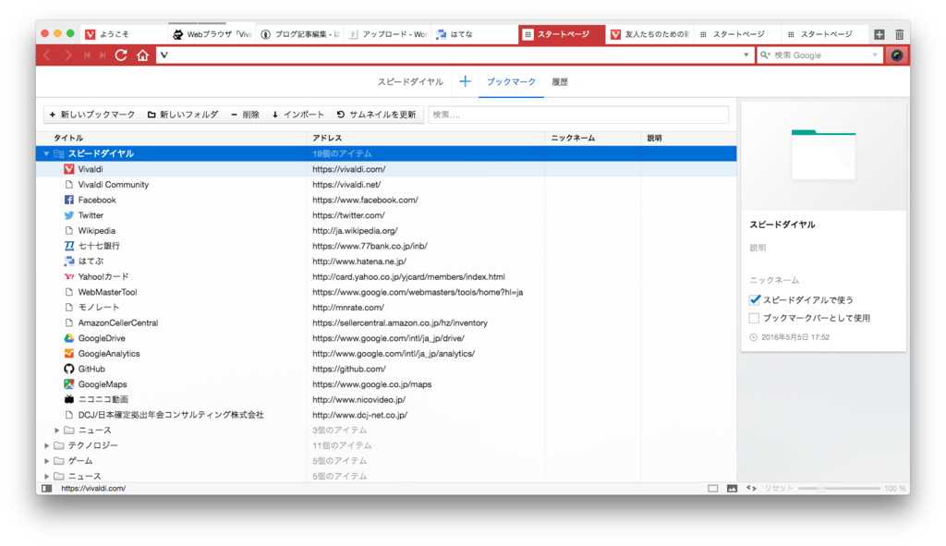Click 新しいフォルダ button
The height and width of the screenshot is (546, 946).
[183, 115]
